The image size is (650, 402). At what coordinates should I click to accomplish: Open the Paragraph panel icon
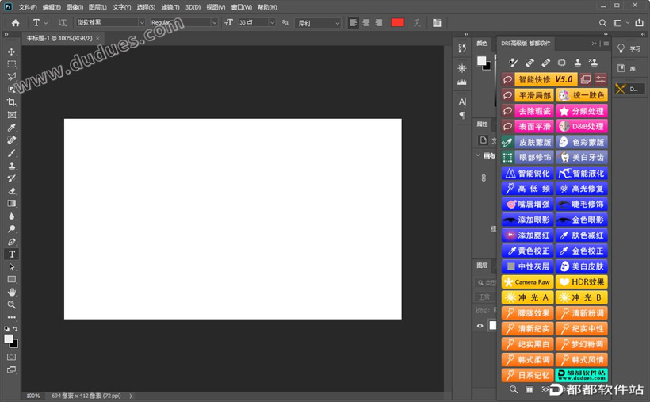point(462,115)
